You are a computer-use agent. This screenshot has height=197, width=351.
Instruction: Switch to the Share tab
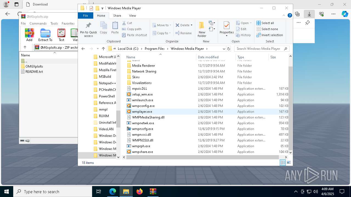(117, 16)
